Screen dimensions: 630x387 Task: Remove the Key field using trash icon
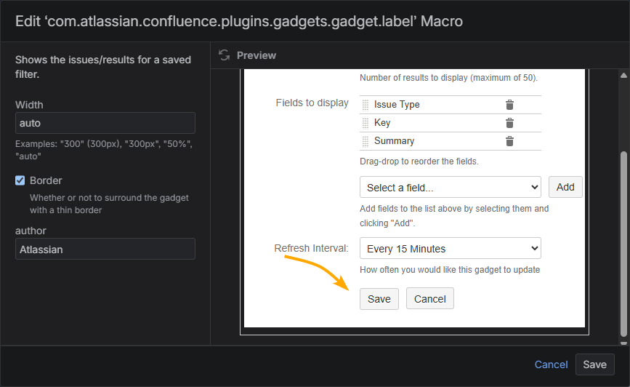(x=509, y=123)
